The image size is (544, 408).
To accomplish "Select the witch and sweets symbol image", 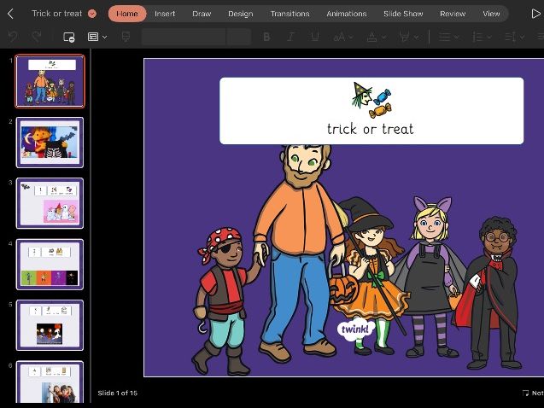I will tap(371, 101).
